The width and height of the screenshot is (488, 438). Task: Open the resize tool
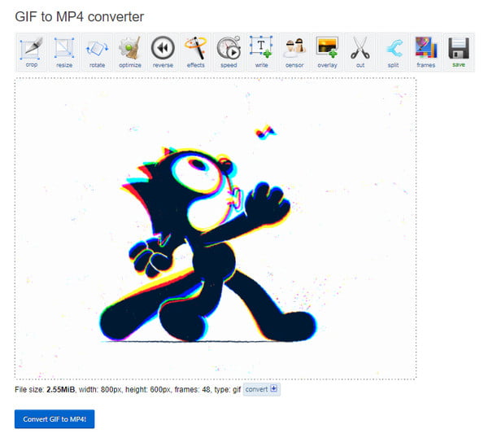click(64, 52)
